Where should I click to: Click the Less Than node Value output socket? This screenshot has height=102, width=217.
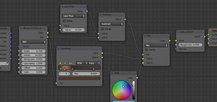coord(87,11)
